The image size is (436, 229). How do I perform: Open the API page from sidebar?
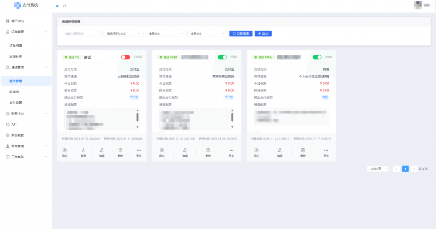point(14,124)
